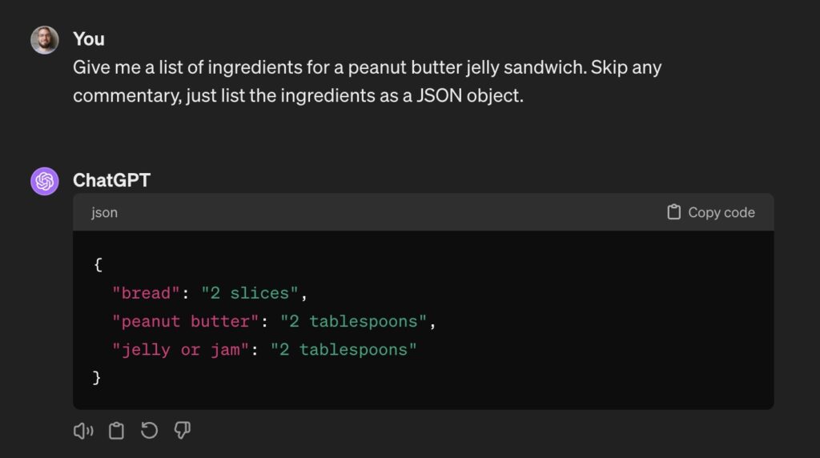Click the "bread" key in the code

click(146, 293)
